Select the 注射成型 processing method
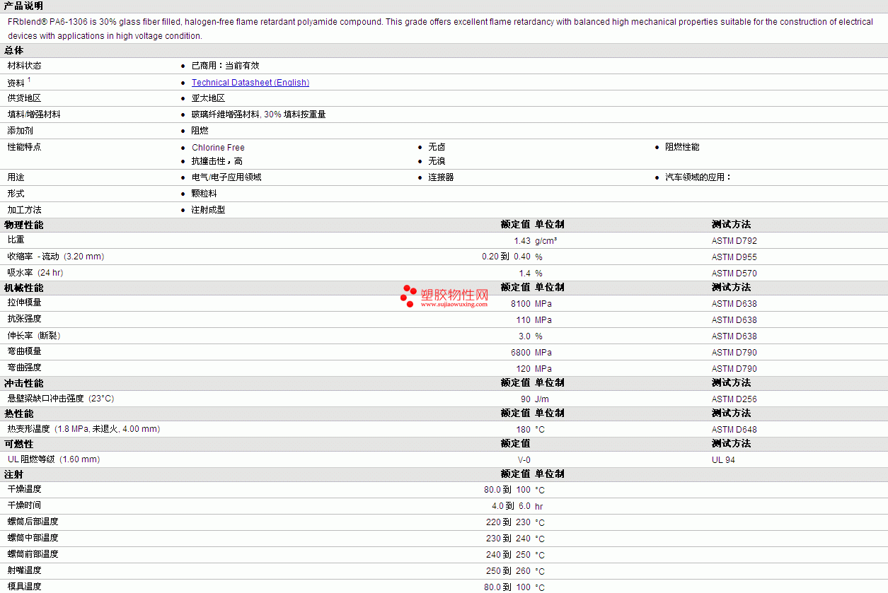The image size is (888, 593). click(x=209, y=210)
